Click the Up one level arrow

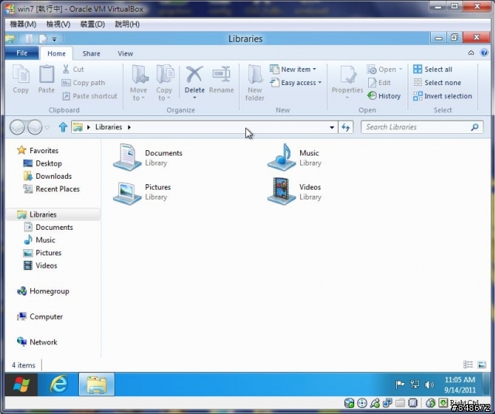click(63, 127)
